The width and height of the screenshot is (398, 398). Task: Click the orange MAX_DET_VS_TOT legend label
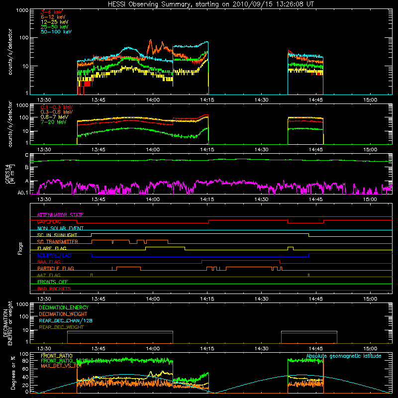61,366
